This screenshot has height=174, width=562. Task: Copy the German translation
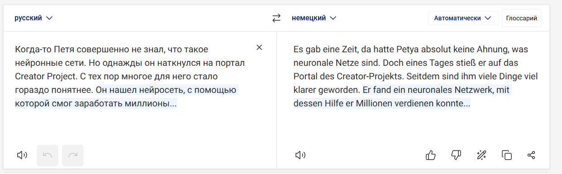click(507, 156)
